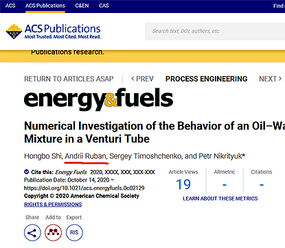Expand the Publication Date dropdown chevron
Screen dimensions: 285x248
pyautogui.click(x=113, y=179)
